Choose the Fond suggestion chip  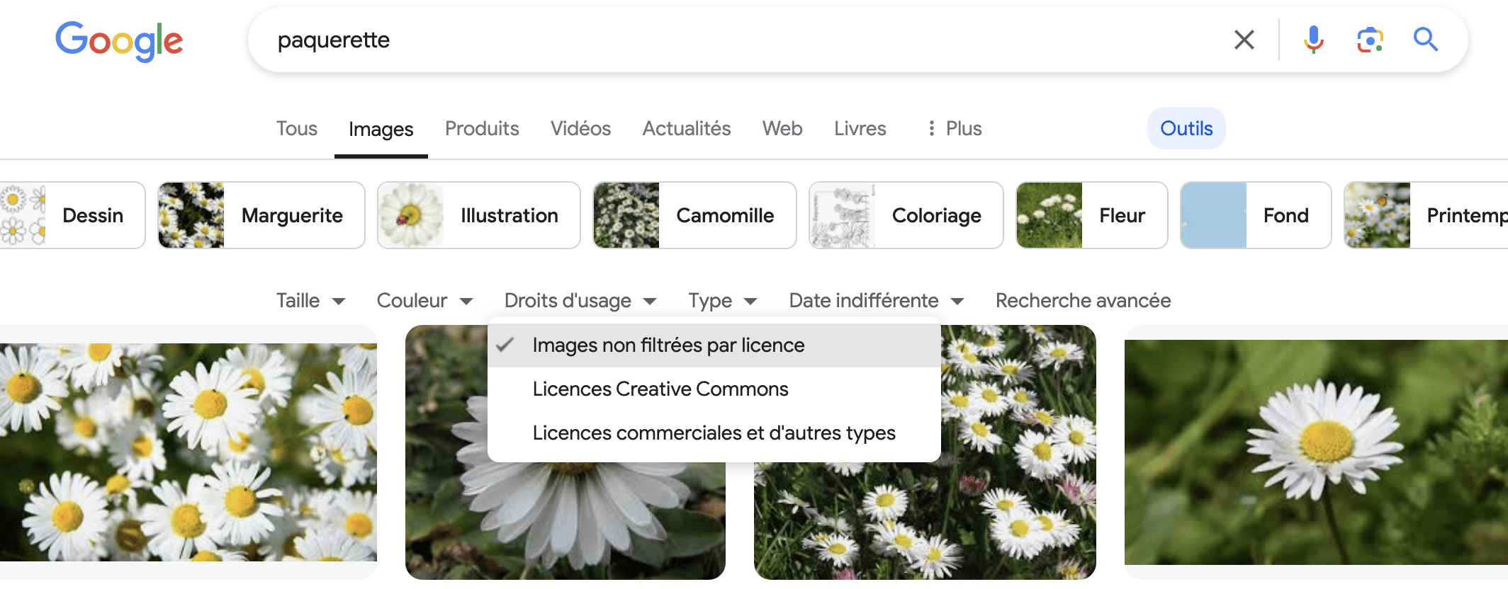tap(1256, 215)
